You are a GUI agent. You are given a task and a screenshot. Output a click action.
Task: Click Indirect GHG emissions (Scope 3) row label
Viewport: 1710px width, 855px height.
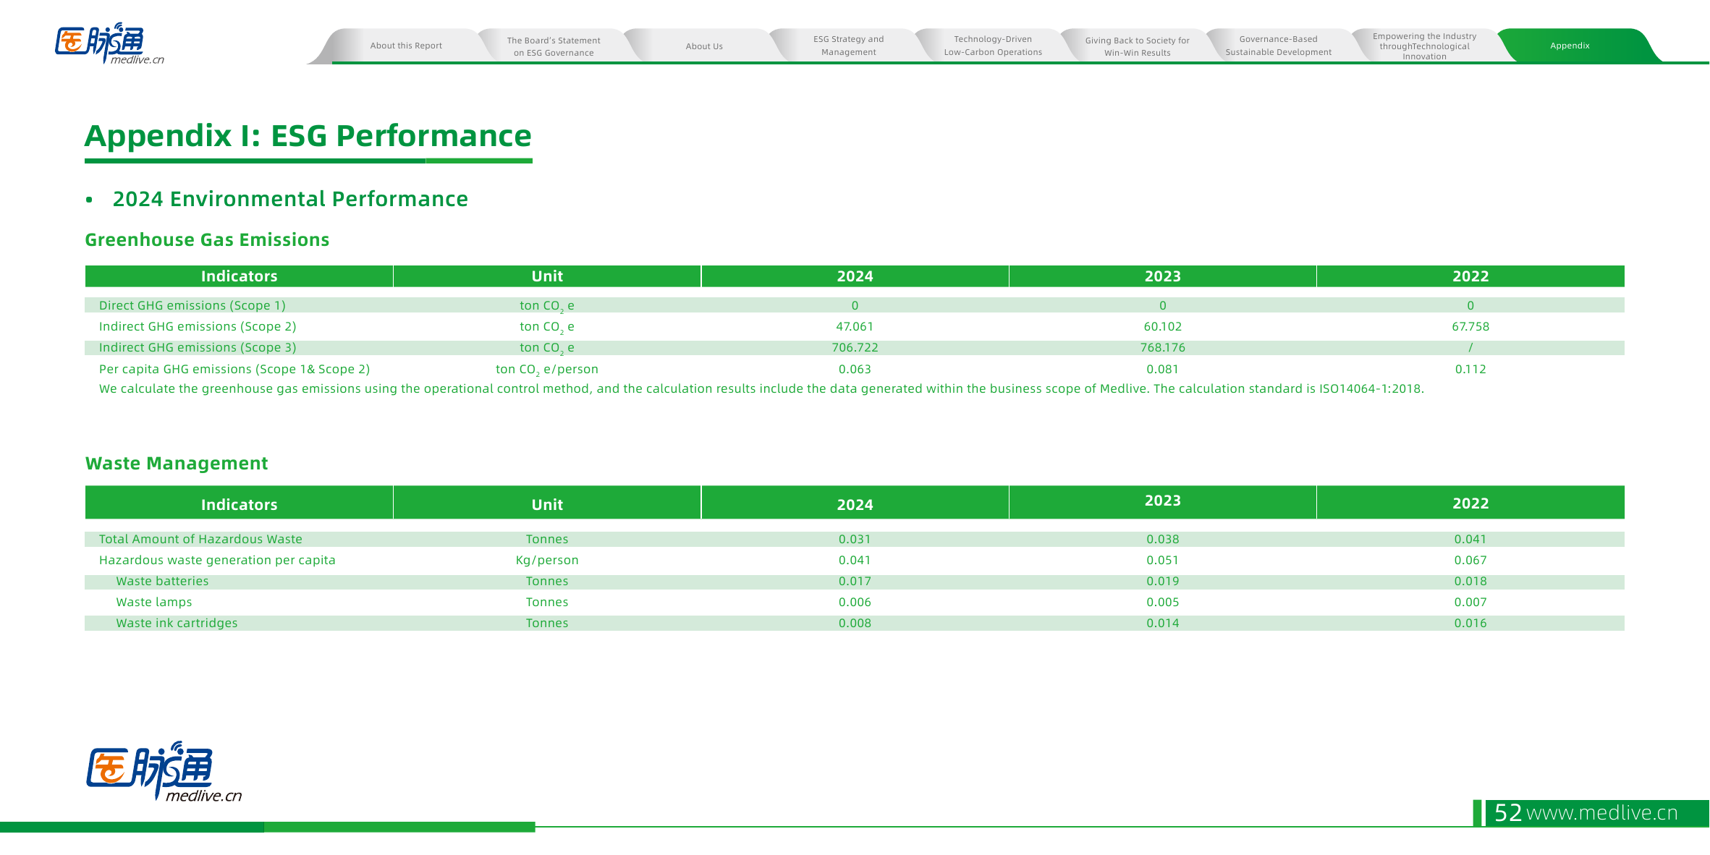point(197,348)
